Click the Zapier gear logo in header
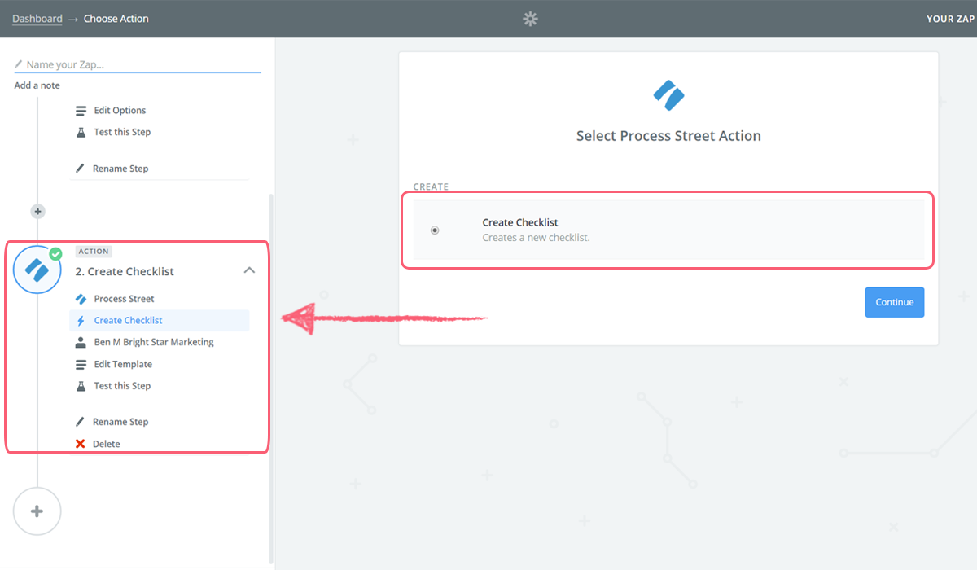The height and width of the screenshot is (570, 977). [x=530, y=19]
